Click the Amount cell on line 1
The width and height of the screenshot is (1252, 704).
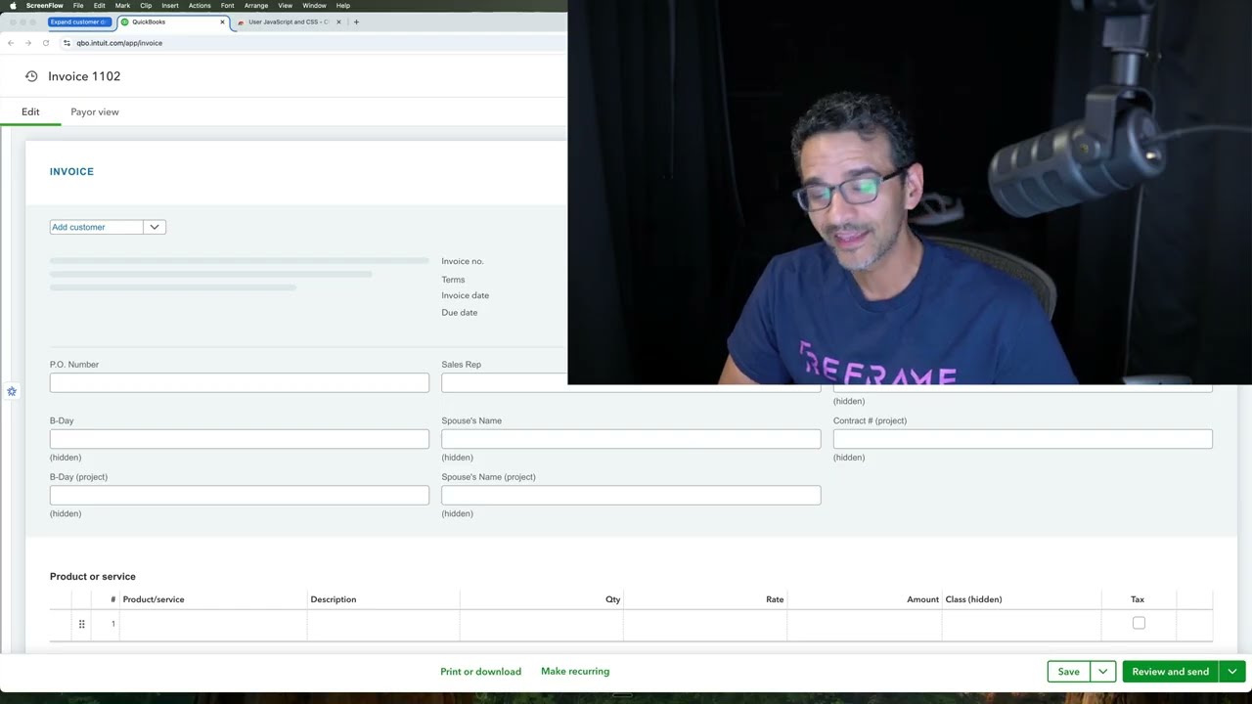pos(865,624)
